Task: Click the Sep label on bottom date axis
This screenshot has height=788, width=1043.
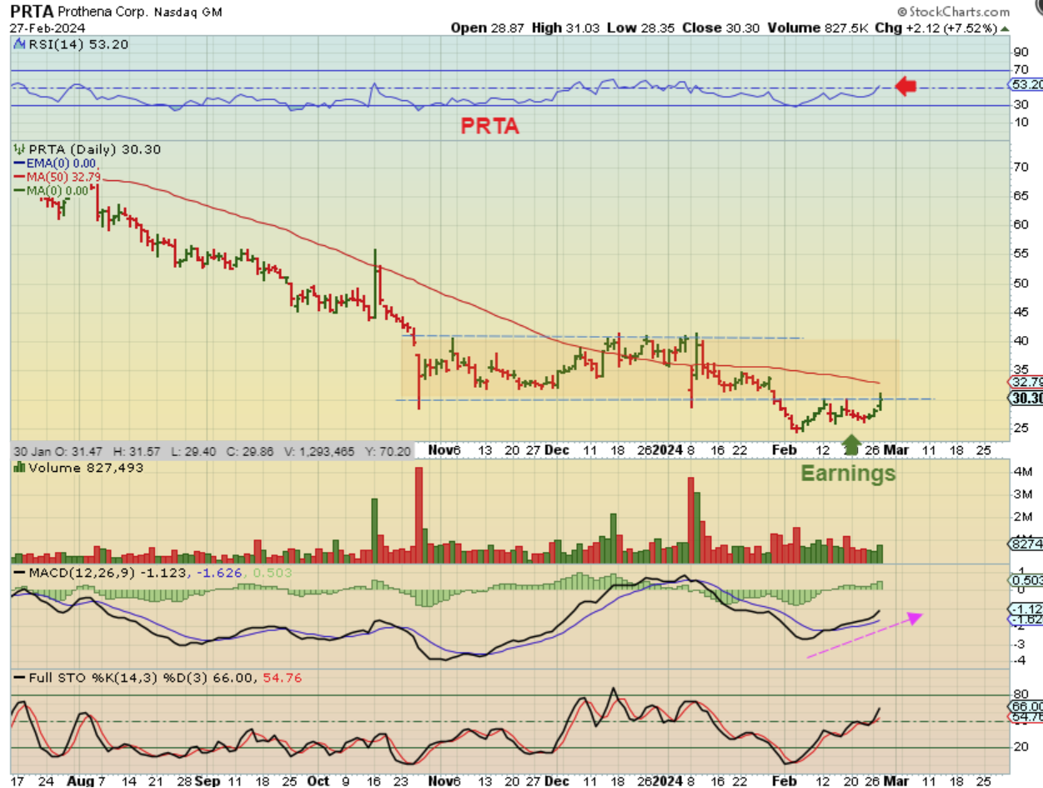Action: coord(208,780)
